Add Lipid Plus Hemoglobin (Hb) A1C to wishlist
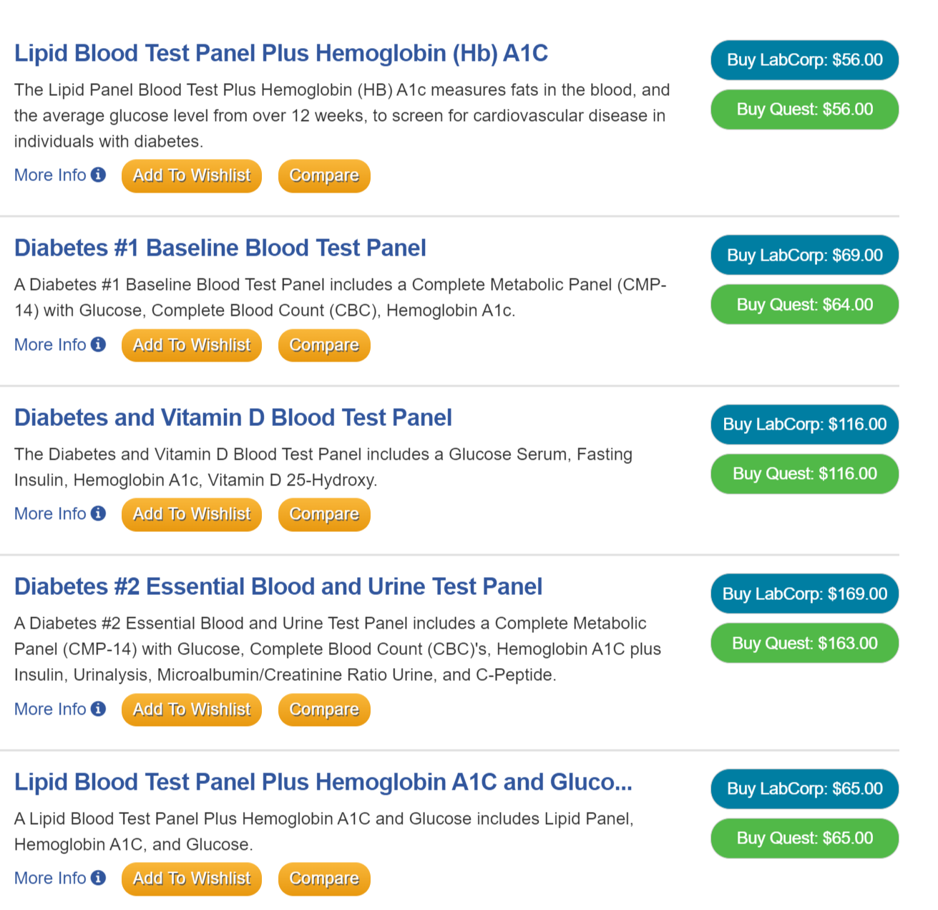This screenshot has height=910, width=938. (192, 175)
